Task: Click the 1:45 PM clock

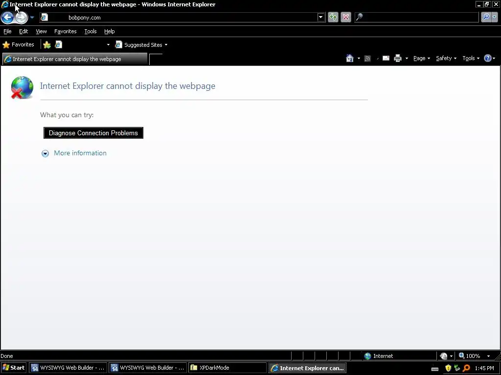Action: click(x=484, y=368)
